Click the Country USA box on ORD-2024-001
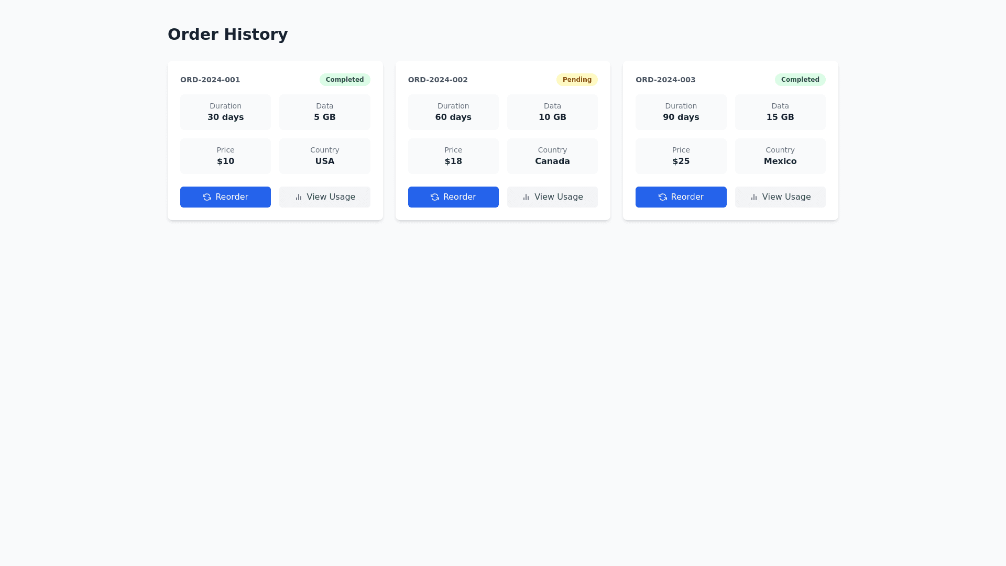The image size is (1006, 566). 324,156
